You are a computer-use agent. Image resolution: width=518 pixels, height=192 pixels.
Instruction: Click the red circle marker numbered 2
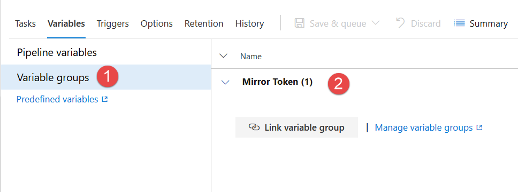click(x=339, y=84)
